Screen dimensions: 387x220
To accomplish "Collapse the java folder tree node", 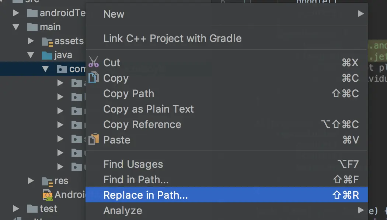I will (x=31, y=55).
